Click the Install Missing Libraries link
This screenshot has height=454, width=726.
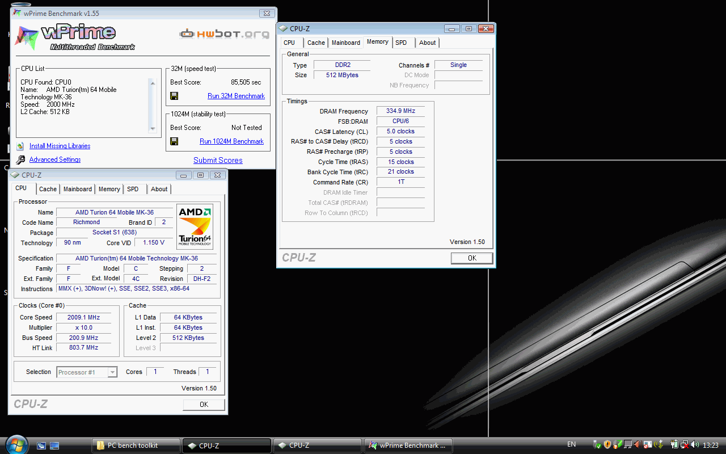tap(60, 146)
